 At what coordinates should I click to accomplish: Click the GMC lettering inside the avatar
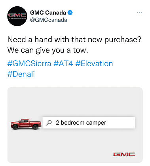coord(17,15)
